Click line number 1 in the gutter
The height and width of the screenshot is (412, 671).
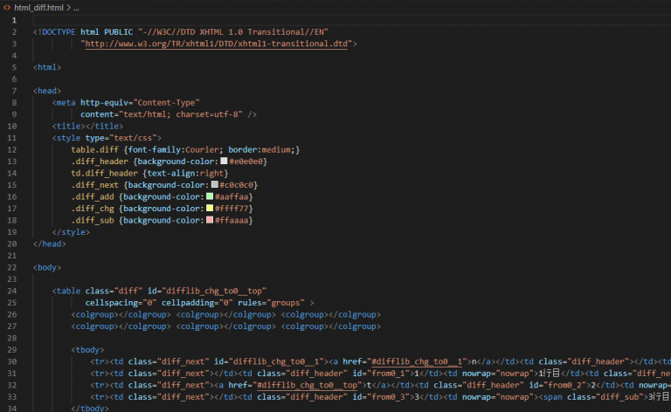click(x=14, y=19)
